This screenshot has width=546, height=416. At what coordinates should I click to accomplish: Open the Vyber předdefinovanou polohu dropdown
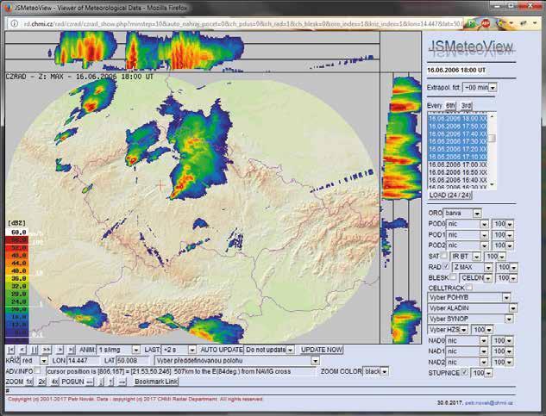[x=237, y=361]
